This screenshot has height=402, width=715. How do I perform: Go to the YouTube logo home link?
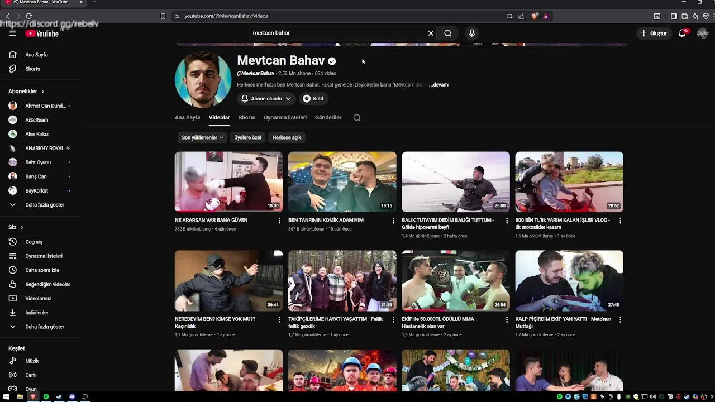tap(42, 33)
